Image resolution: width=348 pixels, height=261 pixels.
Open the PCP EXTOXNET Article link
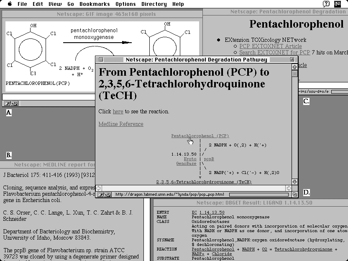point(271,46)
